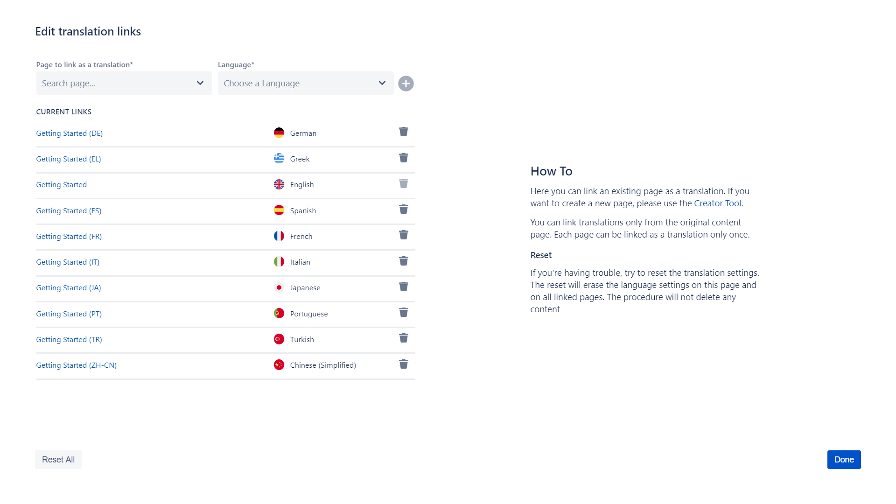Open Getting Started (JA) page link
Image resolution: width=896 pixels, height=504 pixels.
[69, 288]
